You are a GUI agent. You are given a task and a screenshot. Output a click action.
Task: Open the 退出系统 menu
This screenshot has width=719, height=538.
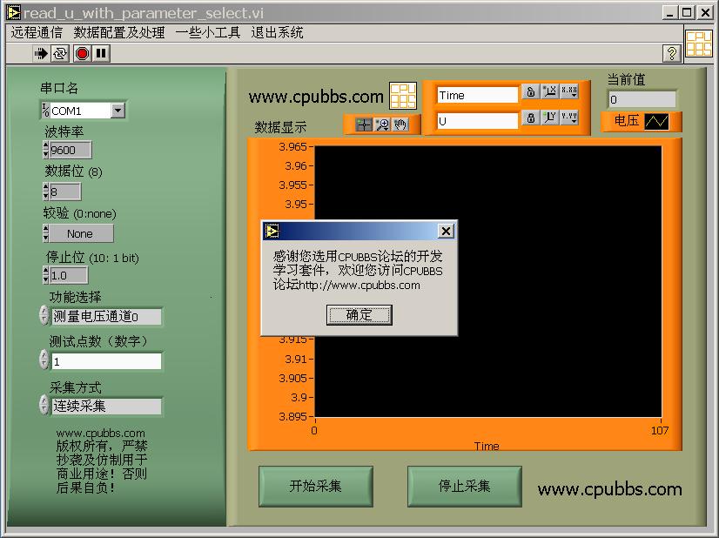tap(277, 32)
